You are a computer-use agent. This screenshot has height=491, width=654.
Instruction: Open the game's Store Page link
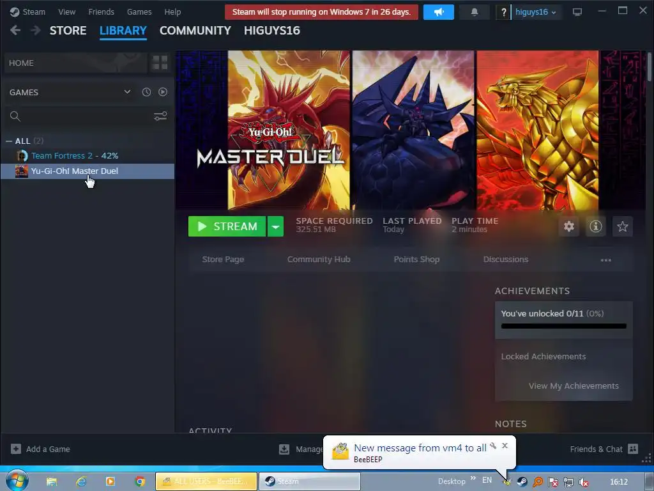[x=223, y=260]
